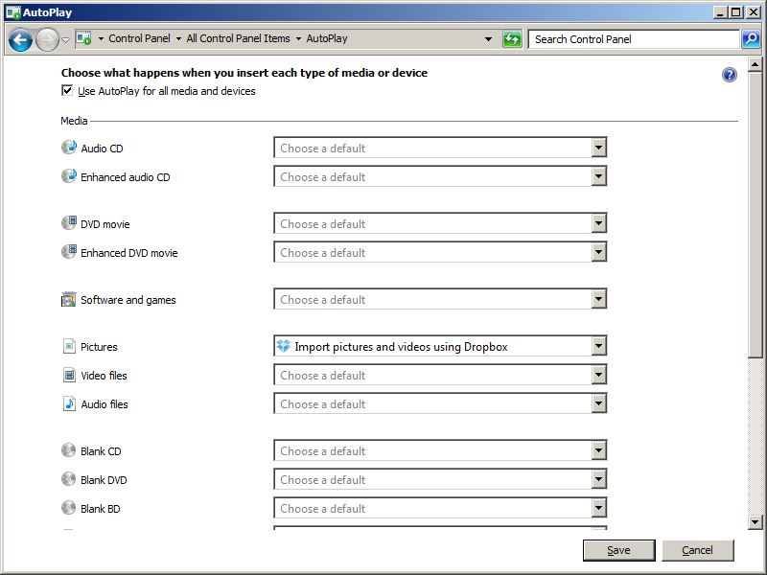
Task: Click the blue Help question mark icon
Action: (x=730, y=75)
